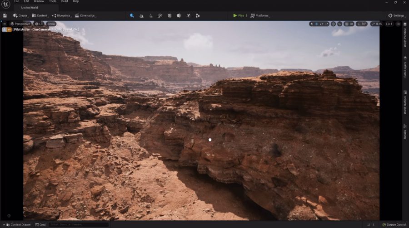Toggle the orange camera view icon

coord(9,29)
